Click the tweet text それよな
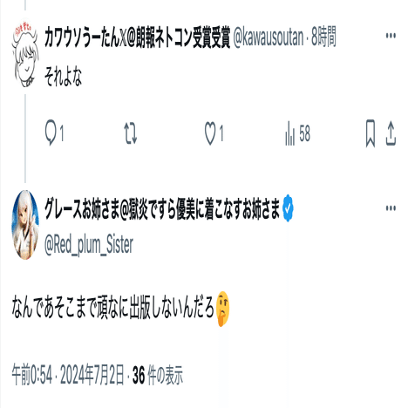Viewport: 408px width, 408px height. click(x=63, y=77)
